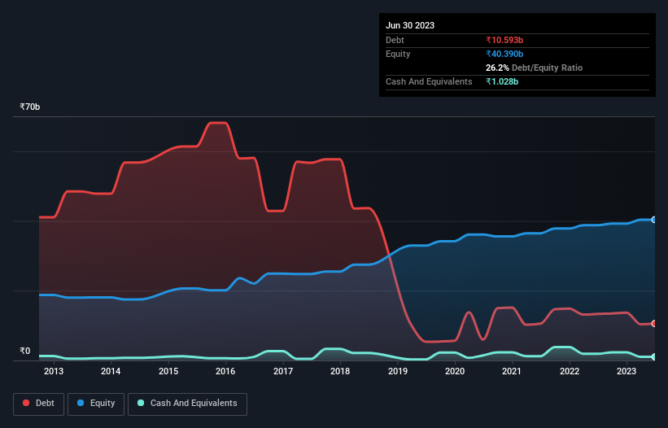Click the 26.2% Debt/Equity Ratio text

coord(534,68)
